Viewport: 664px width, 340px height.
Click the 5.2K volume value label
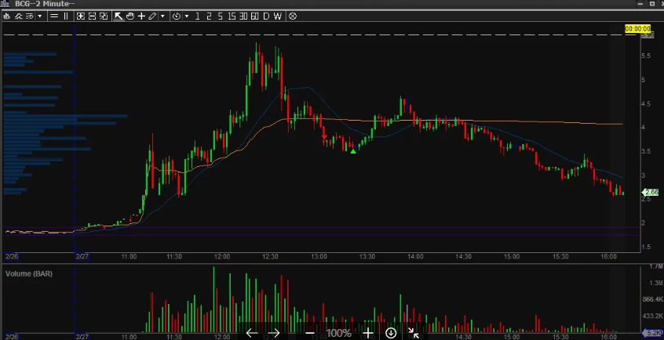click(652, 333)
